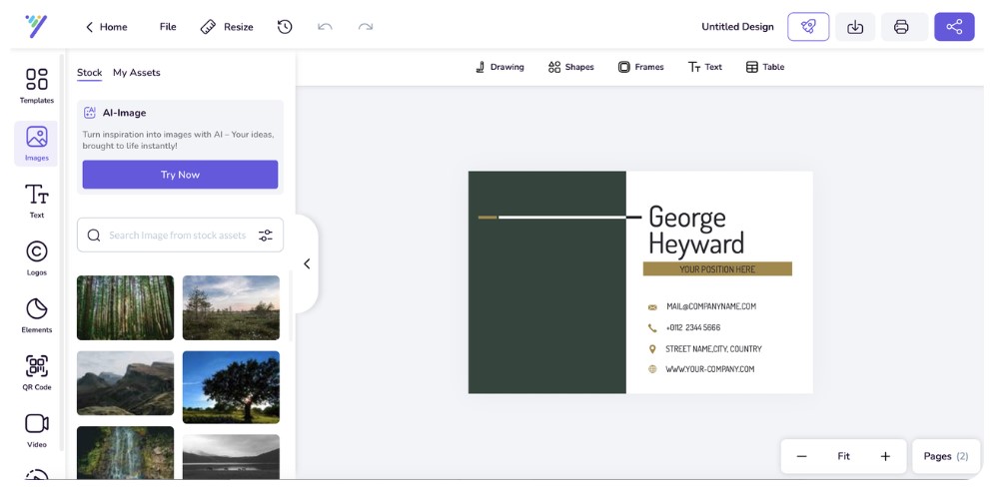Click the AI-Image icon
This screenshot has height=489, width=990.
(x=90, y=113)
